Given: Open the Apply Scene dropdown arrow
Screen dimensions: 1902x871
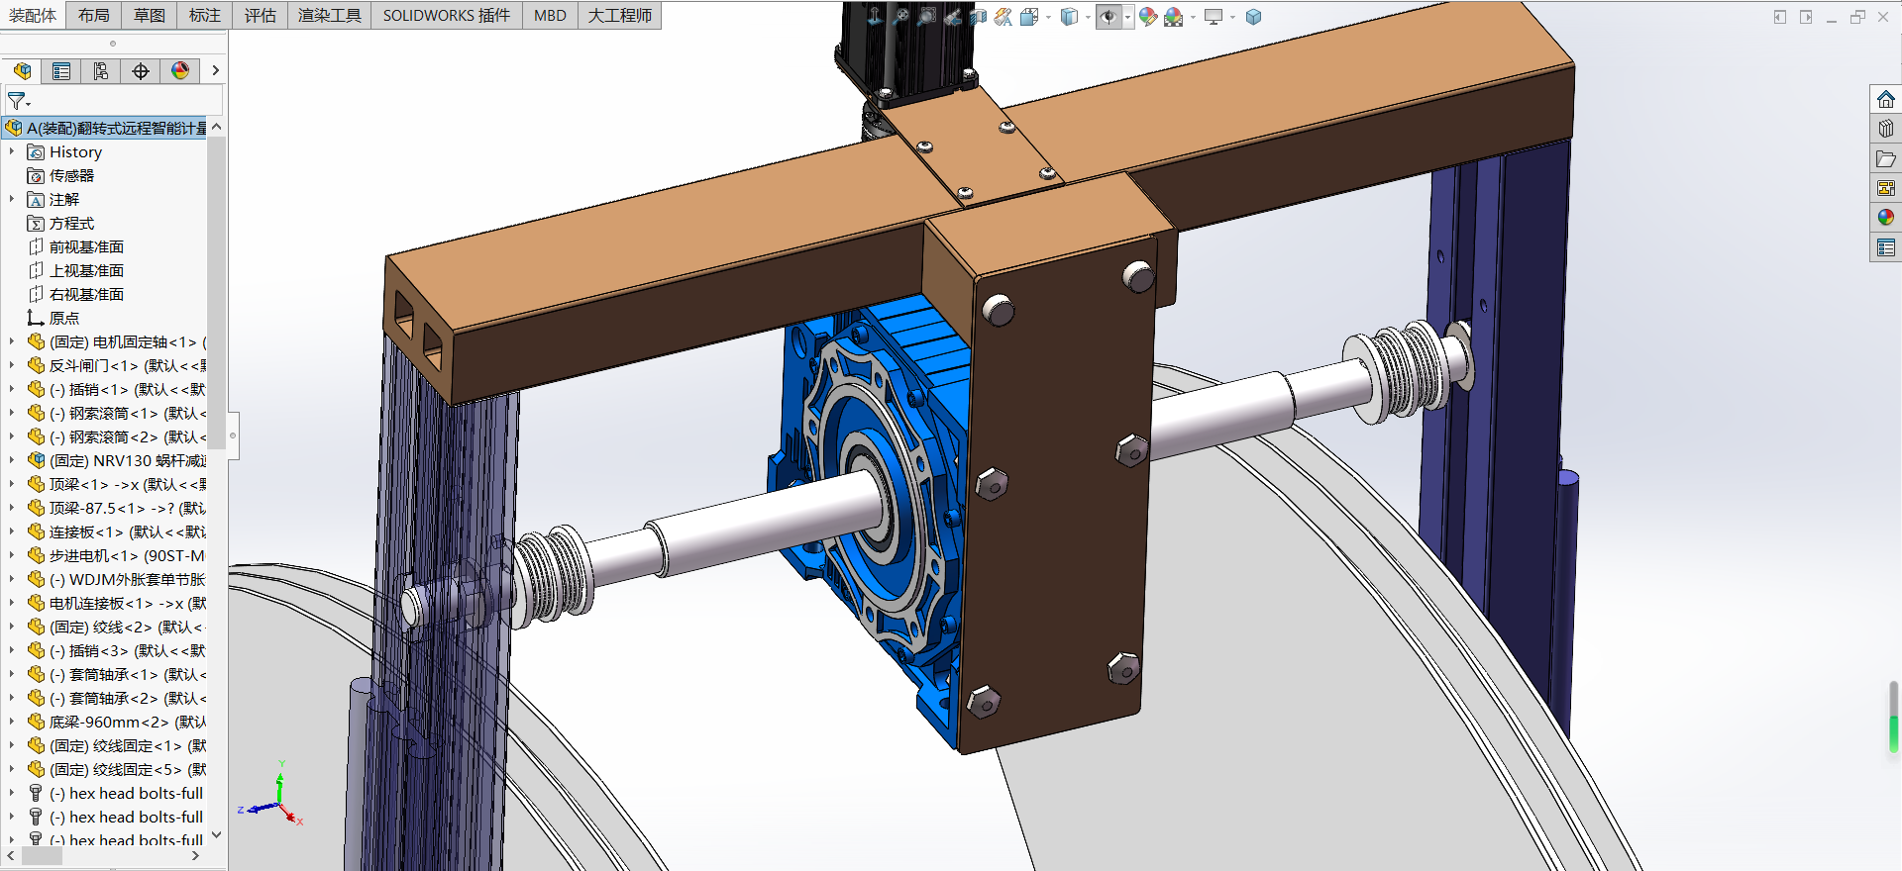Looking at the screenshot, I should [1193, 17].
